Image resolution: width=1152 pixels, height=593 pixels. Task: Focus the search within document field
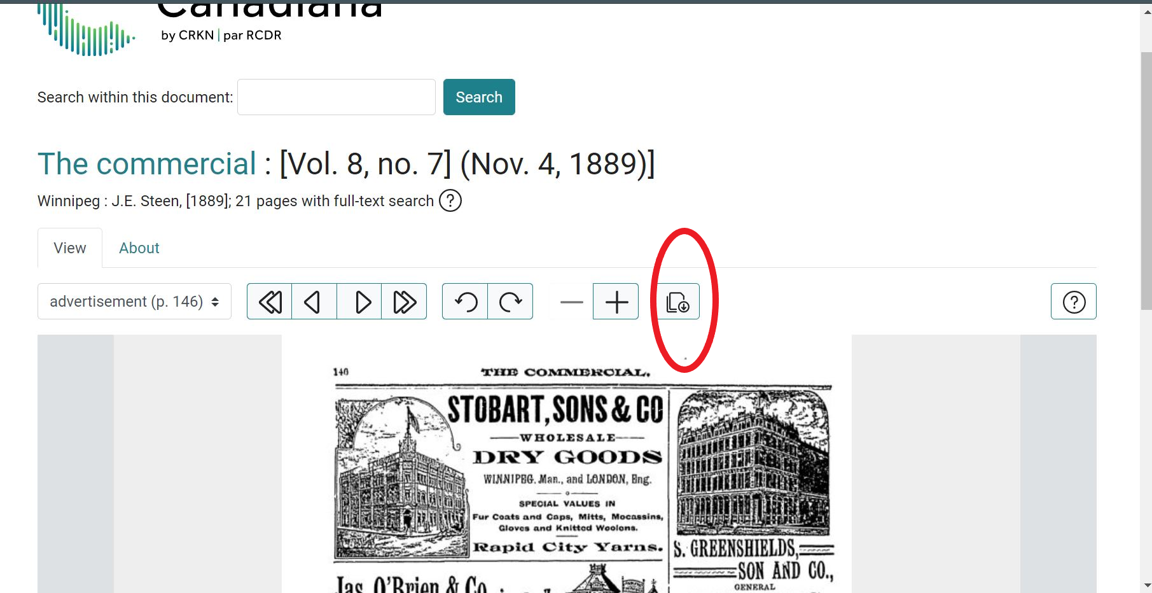[x=337, y=97]
